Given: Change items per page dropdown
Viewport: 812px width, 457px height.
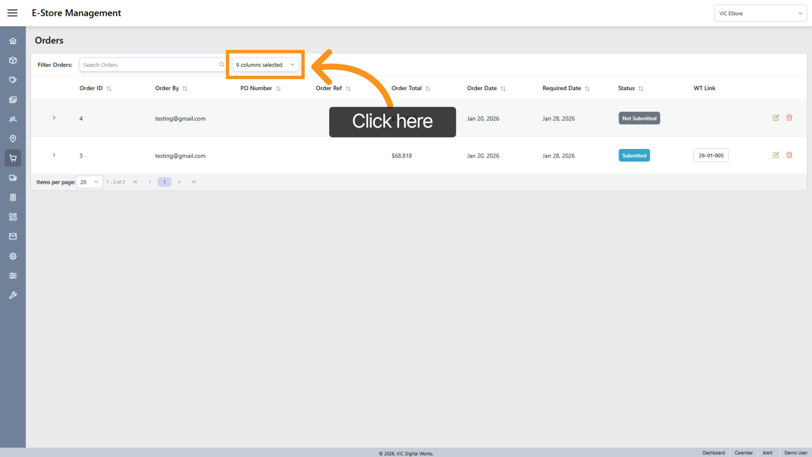Looking at the screenshot, I should [x=89, y=182].
